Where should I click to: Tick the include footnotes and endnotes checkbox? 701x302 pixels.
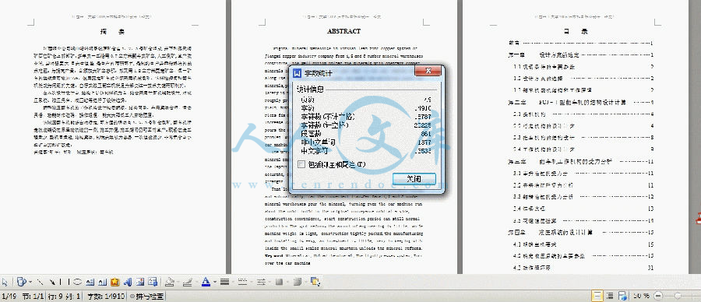tap(301, 164)
